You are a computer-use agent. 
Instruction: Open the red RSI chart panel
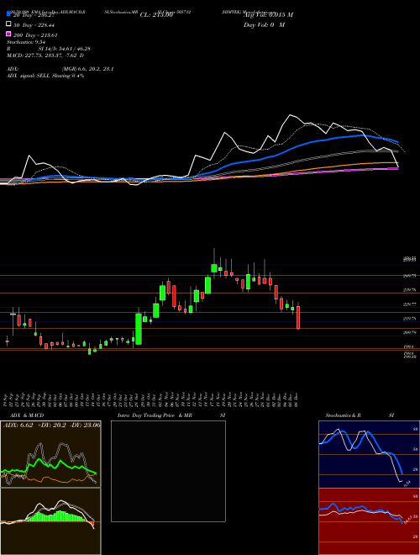tap(369, 521)
